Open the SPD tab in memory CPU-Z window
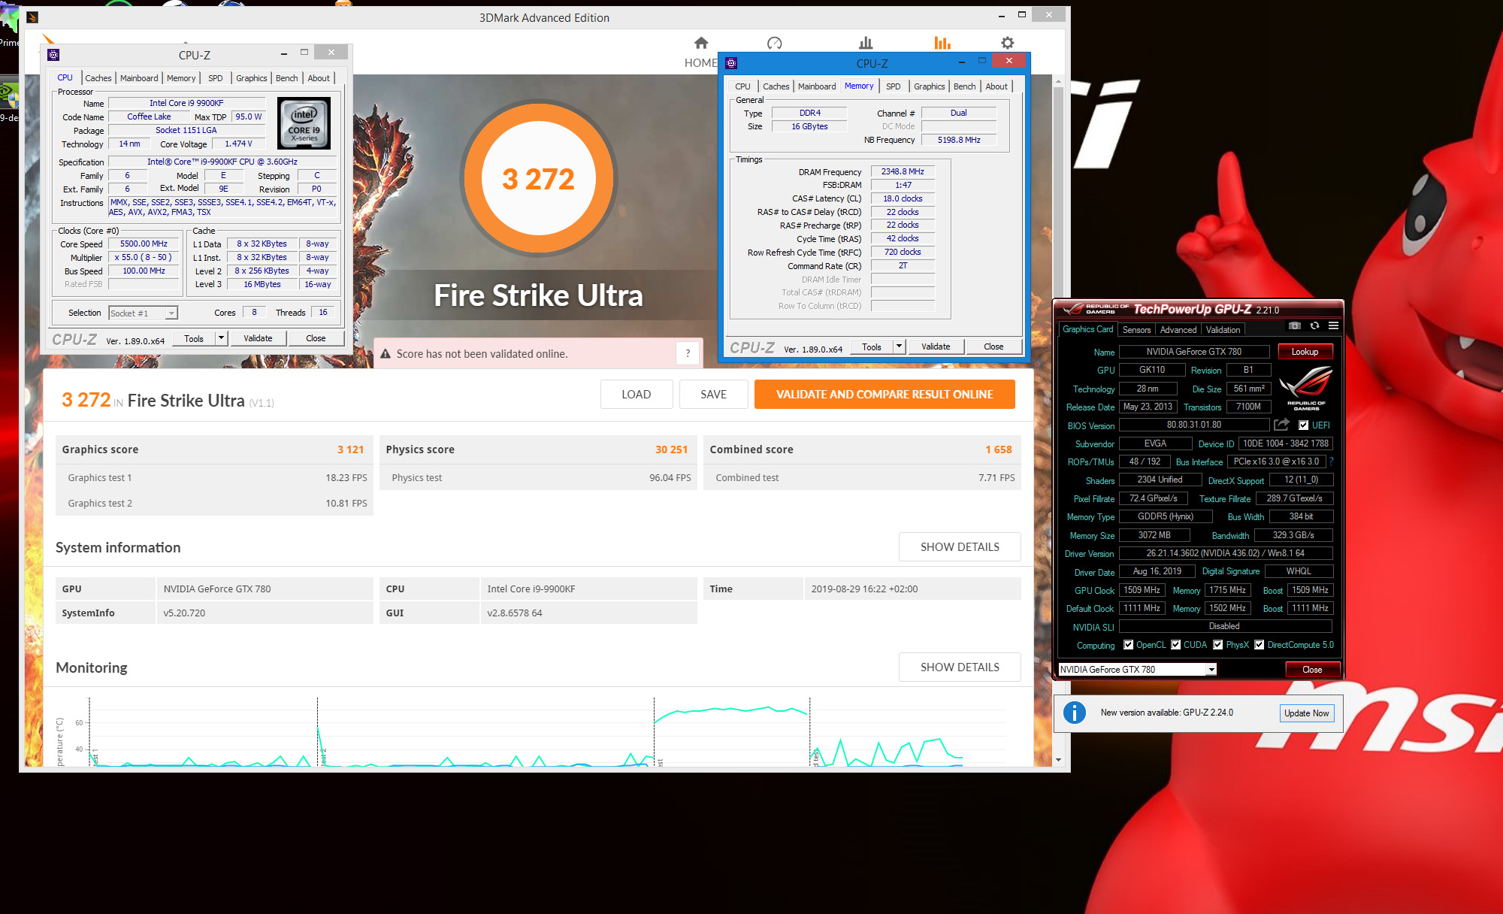 (x=894, y=86)
